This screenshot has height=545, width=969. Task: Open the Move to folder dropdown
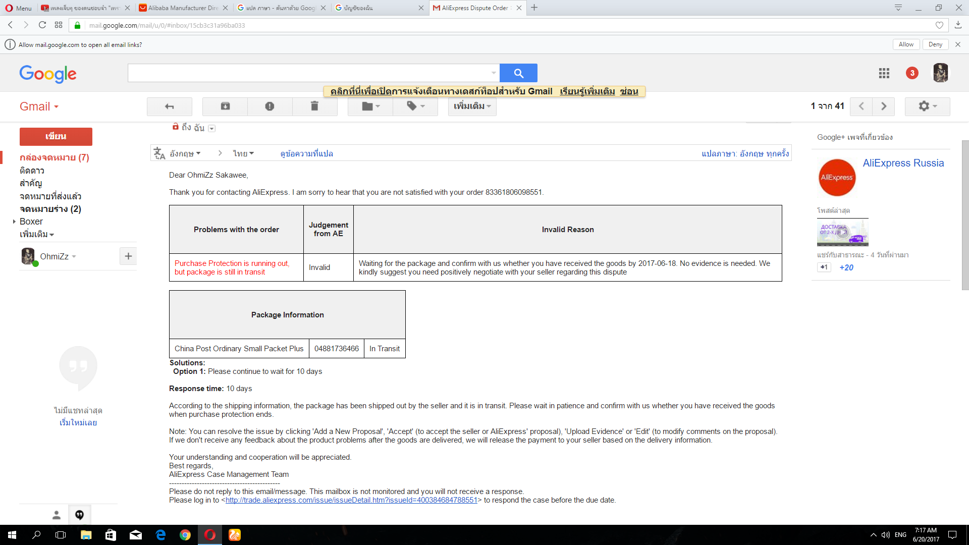coord(370,106)
